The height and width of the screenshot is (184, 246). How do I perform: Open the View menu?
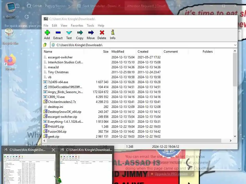pyautogui.click(x=64, y=26)
